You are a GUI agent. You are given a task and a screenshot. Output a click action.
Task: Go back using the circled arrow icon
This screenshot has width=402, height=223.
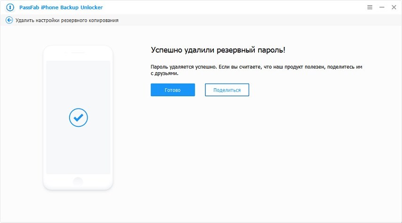(9, 20)
